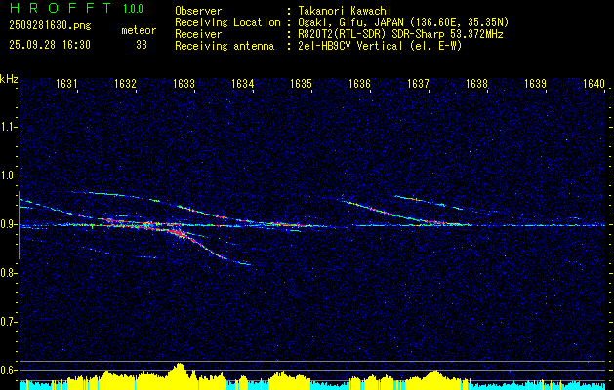The height and width of the screenshot is (390, 614).
Task: Click the 0.9 kHz axis label
Action: pos(8,224)
